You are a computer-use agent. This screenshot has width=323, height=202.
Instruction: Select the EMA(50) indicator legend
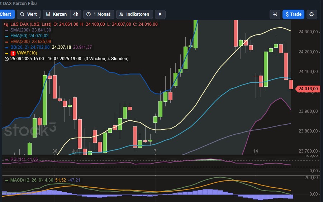tap(19, 36)
